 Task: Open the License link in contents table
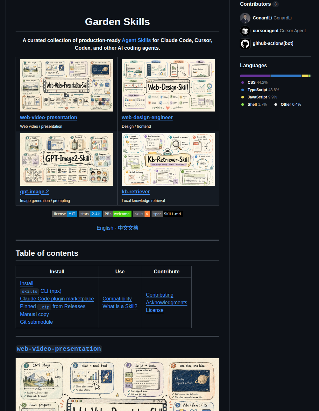tap(155, 310)
